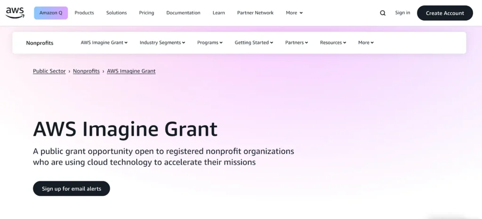The height and width of the screenshot is (219, 482).
Task: Open the search magnifier icon
Action: tap(383, 13)
